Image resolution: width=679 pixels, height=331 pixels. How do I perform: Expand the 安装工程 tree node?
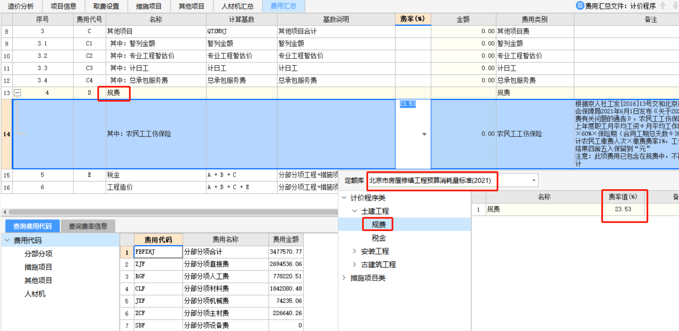click(354, 251)
